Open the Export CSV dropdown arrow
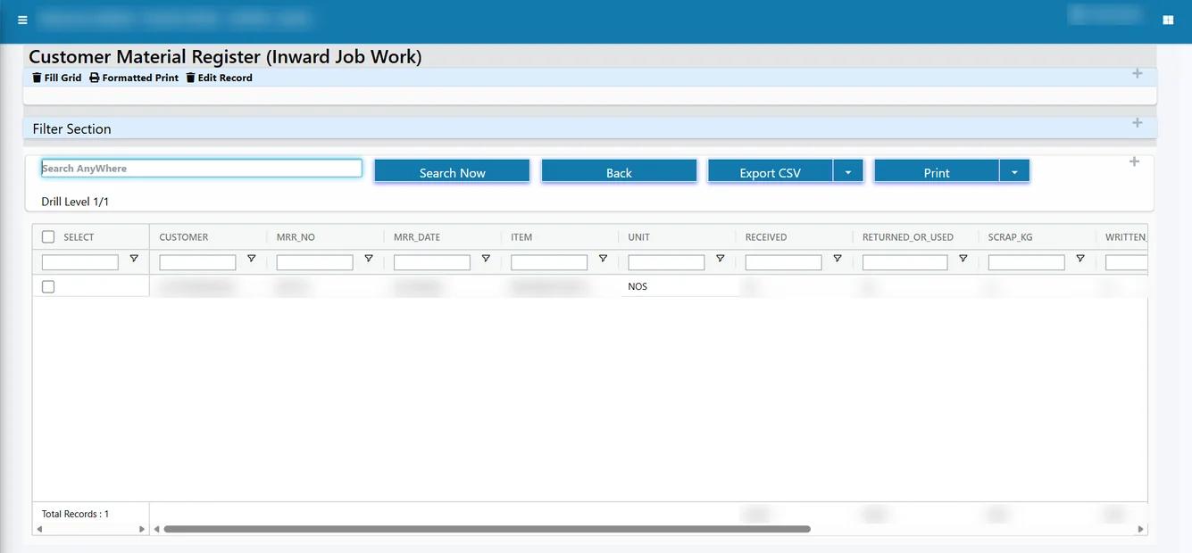The width and height of the screenshot is (1192, 553). (848, 172)
